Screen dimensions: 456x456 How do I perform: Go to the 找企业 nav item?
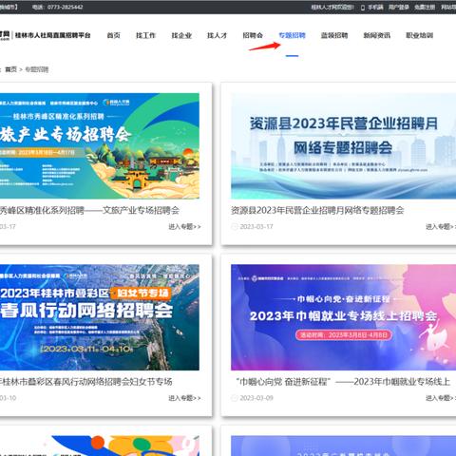(181, 35)
